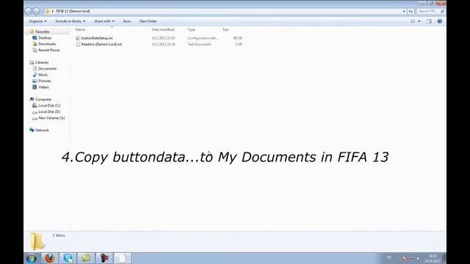Open Desktop under Favorites
Screen dimensions: 470x264
tap(45, 38)
